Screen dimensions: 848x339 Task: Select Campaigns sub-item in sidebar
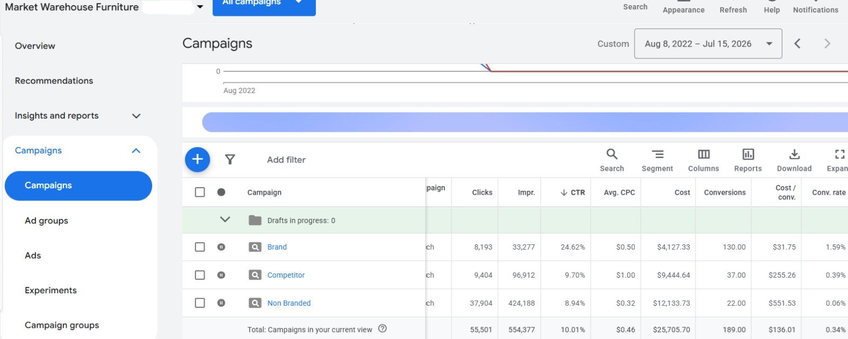tap(78, 186)
